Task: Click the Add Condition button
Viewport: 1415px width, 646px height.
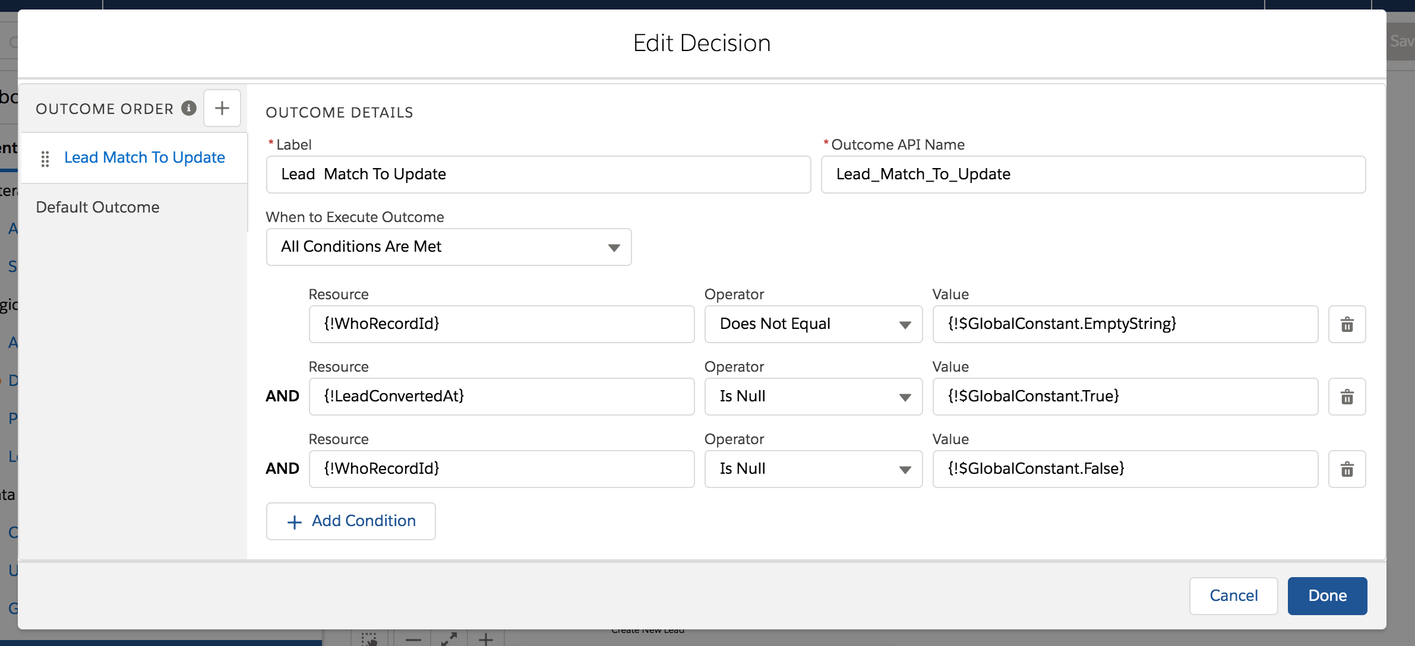Action: click(x=350, y=521)
